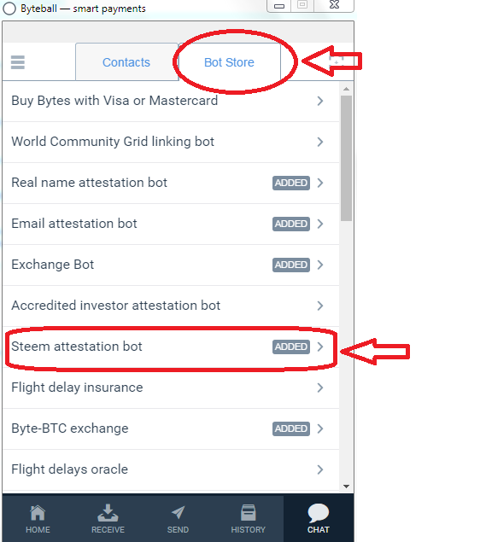Click ADDED badge on Byte-BTC exchange
The width and height of the screenshot is (486, 542).
pos(291,428)
